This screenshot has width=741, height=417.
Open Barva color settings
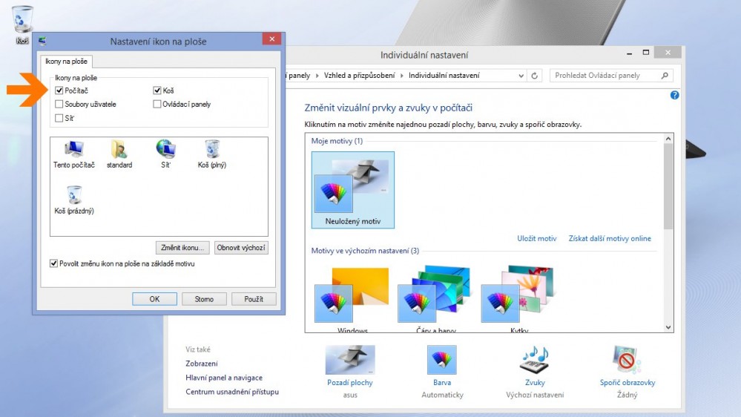pos(442,361)
